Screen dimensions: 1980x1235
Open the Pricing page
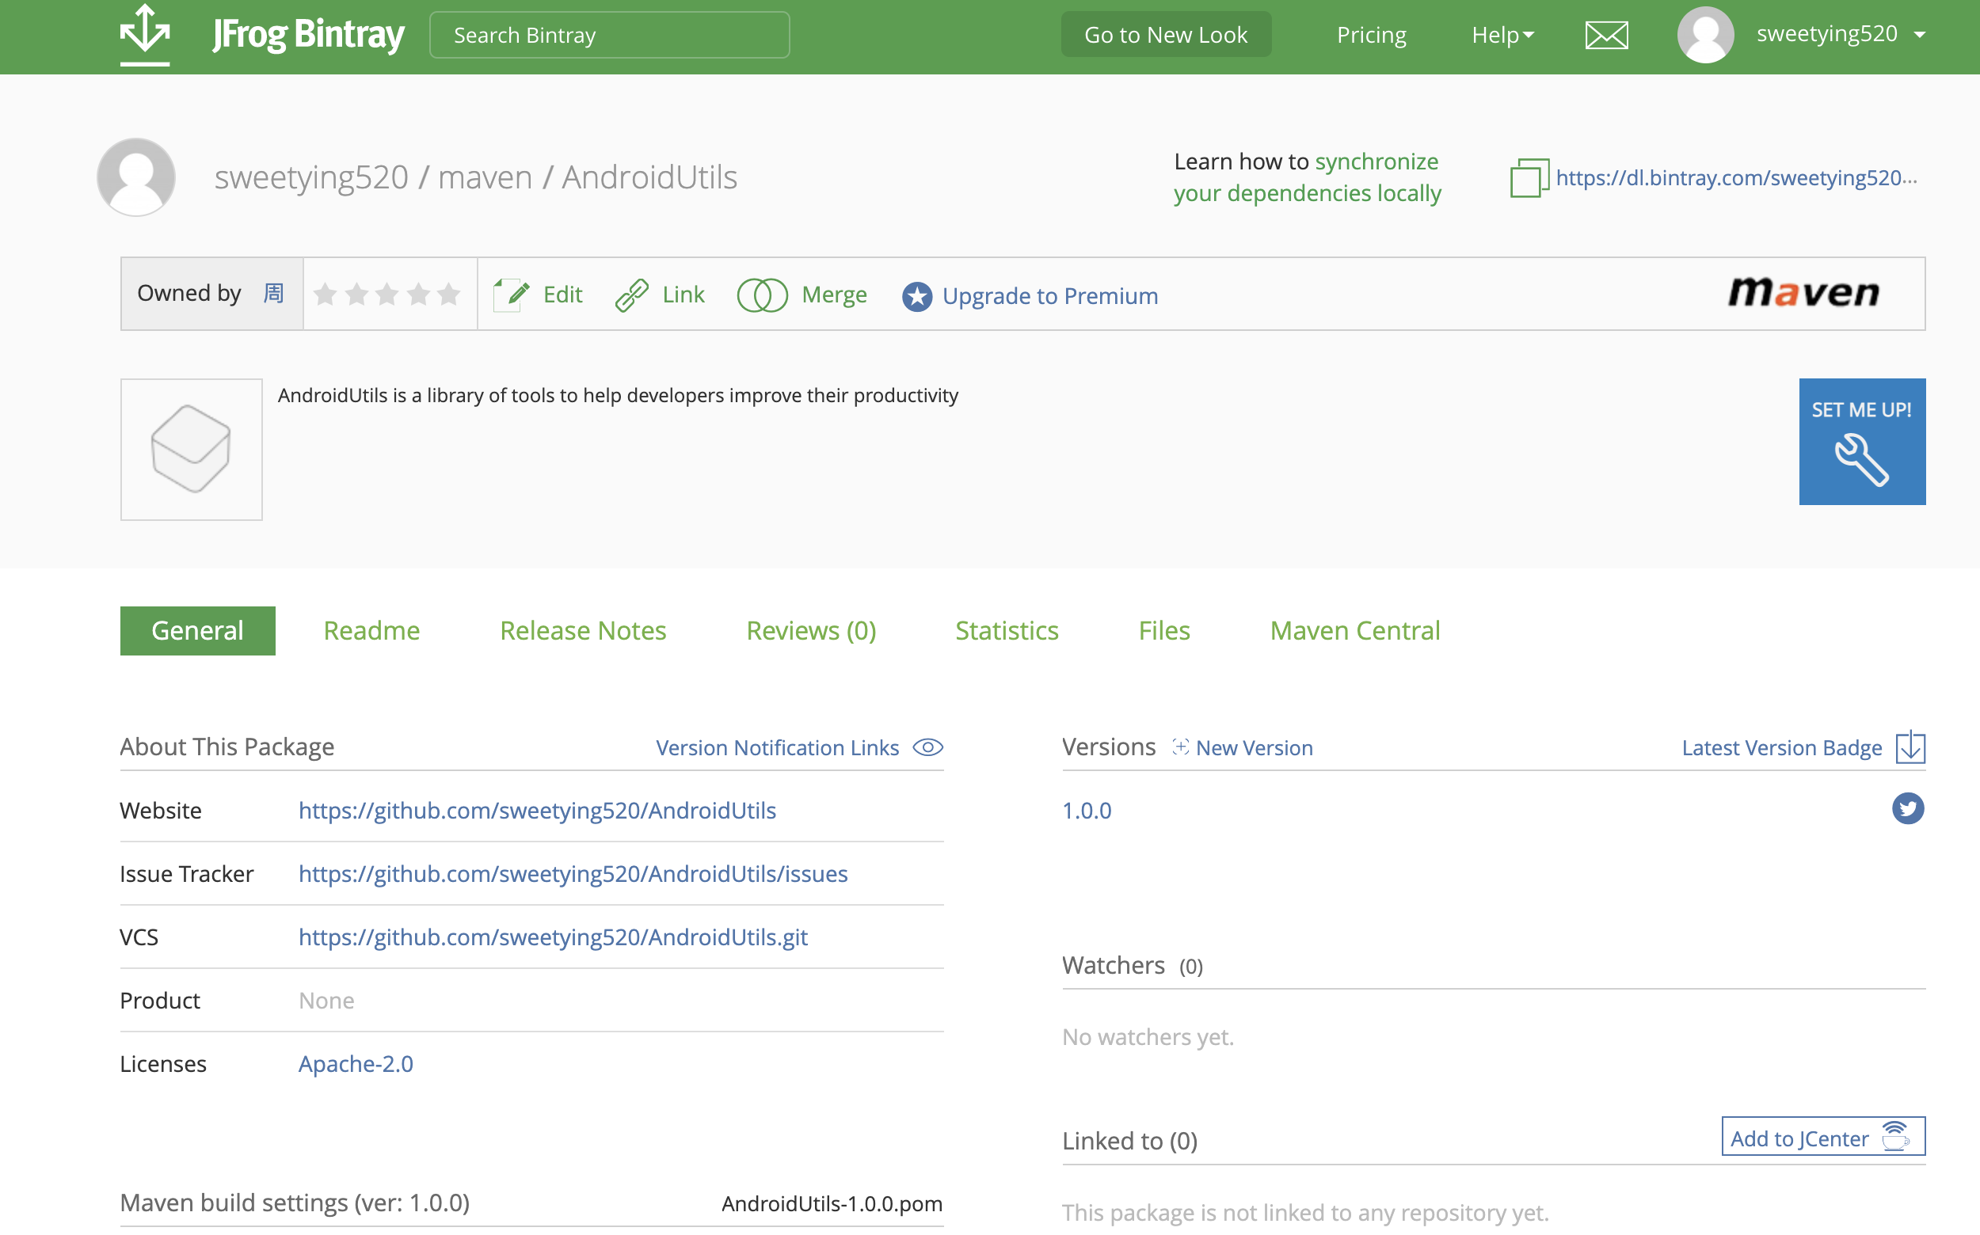pyautogui.click(x=1371, y=35)
